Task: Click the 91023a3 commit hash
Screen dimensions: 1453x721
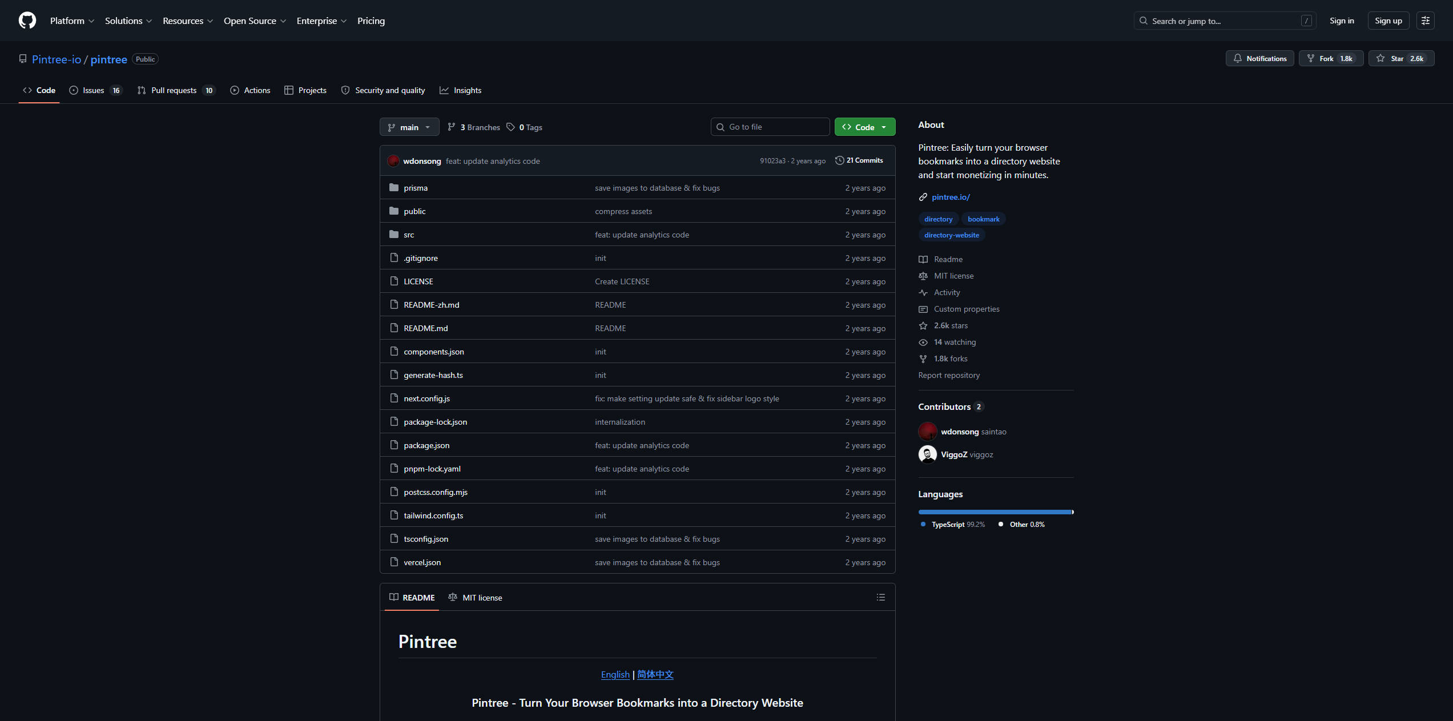Action: tap(772, 161)
